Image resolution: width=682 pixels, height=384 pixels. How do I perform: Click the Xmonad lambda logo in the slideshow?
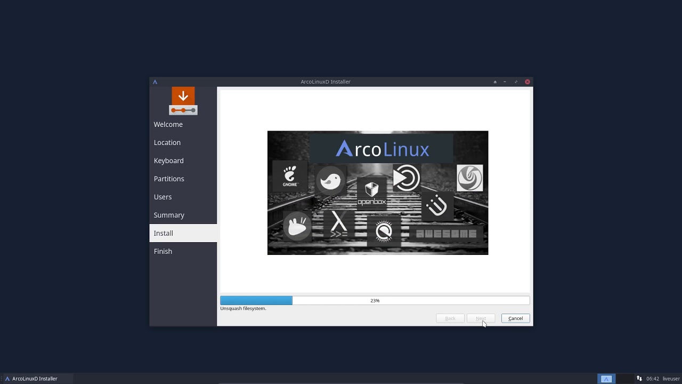(x=338, y=224)
